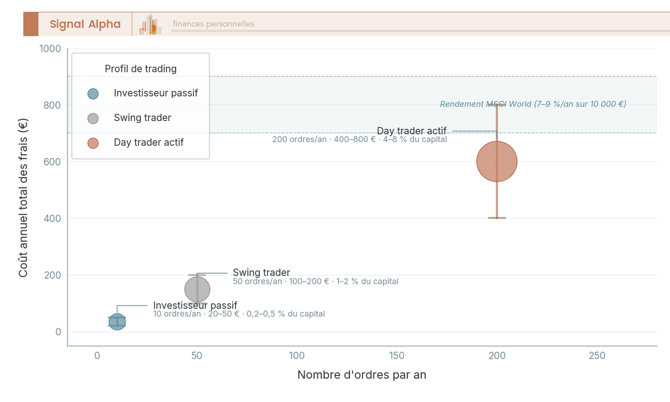Screen dimensions: 670x402
Task: Click the orange Day trader actif legend marker
Action: 93,143
